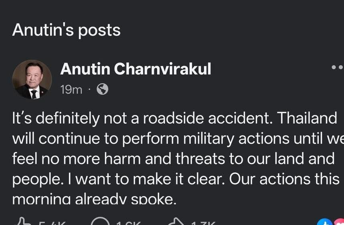
Task: Open the Anutin Charnvirakul profile name link
Action: [136, 69]
